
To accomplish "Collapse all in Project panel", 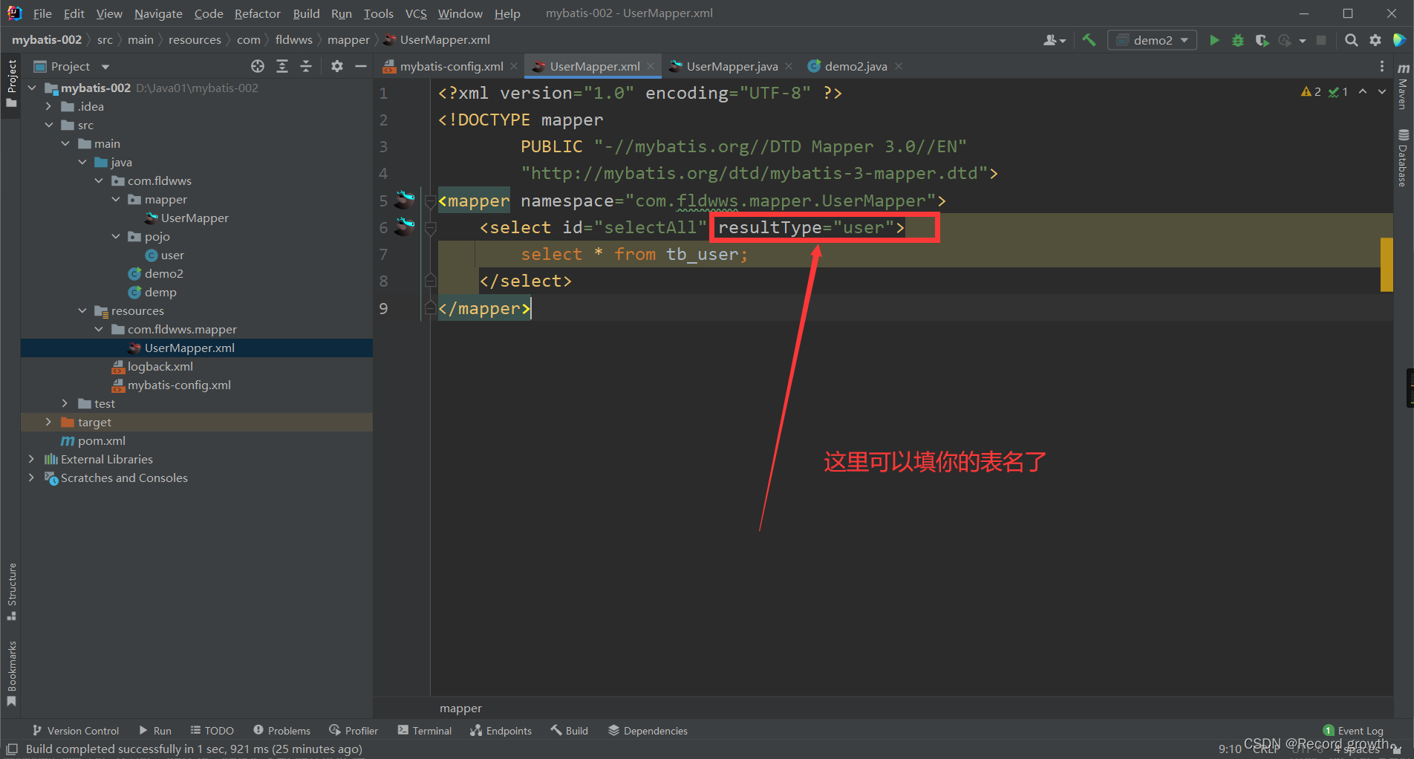I will tap(306, 66).
